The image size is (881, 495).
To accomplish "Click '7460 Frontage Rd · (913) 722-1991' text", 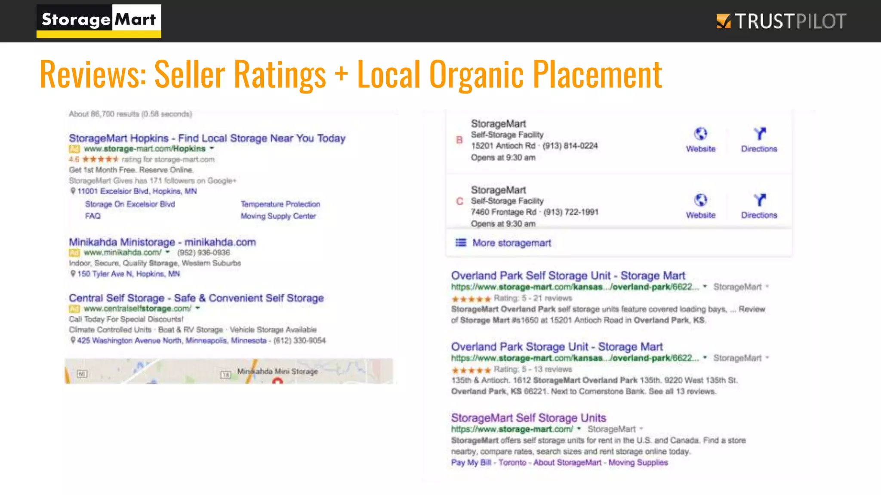I will click(x=534, y=212).
